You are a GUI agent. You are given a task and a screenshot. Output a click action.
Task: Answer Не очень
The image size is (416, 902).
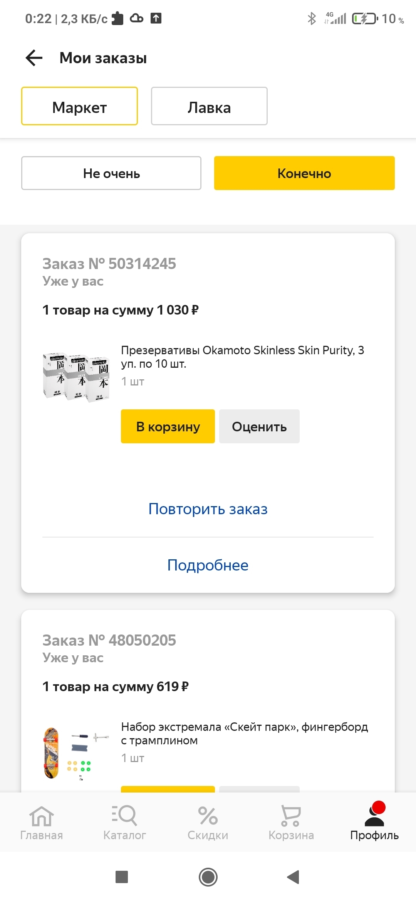coord(111,173)
